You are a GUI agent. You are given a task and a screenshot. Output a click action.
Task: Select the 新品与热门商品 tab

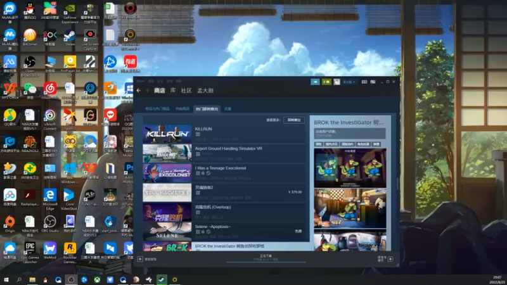(157, 109)
